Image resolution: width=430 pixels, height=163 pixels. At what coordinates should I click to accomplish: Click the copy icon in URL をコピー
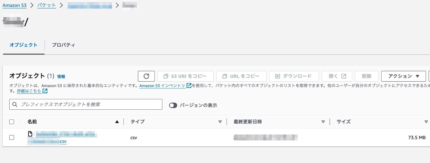click(225, 76)
